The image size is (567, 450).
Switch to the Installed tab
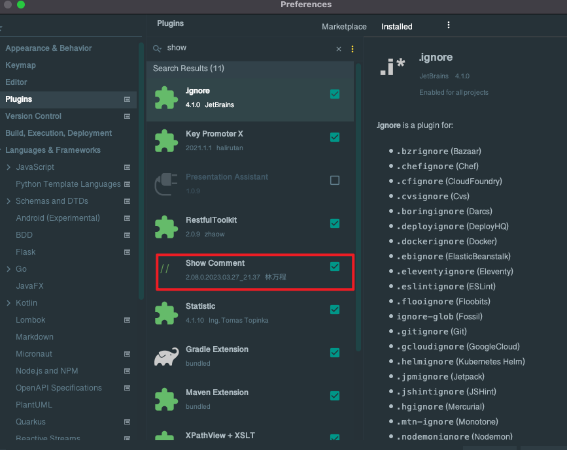pos(397,27)
